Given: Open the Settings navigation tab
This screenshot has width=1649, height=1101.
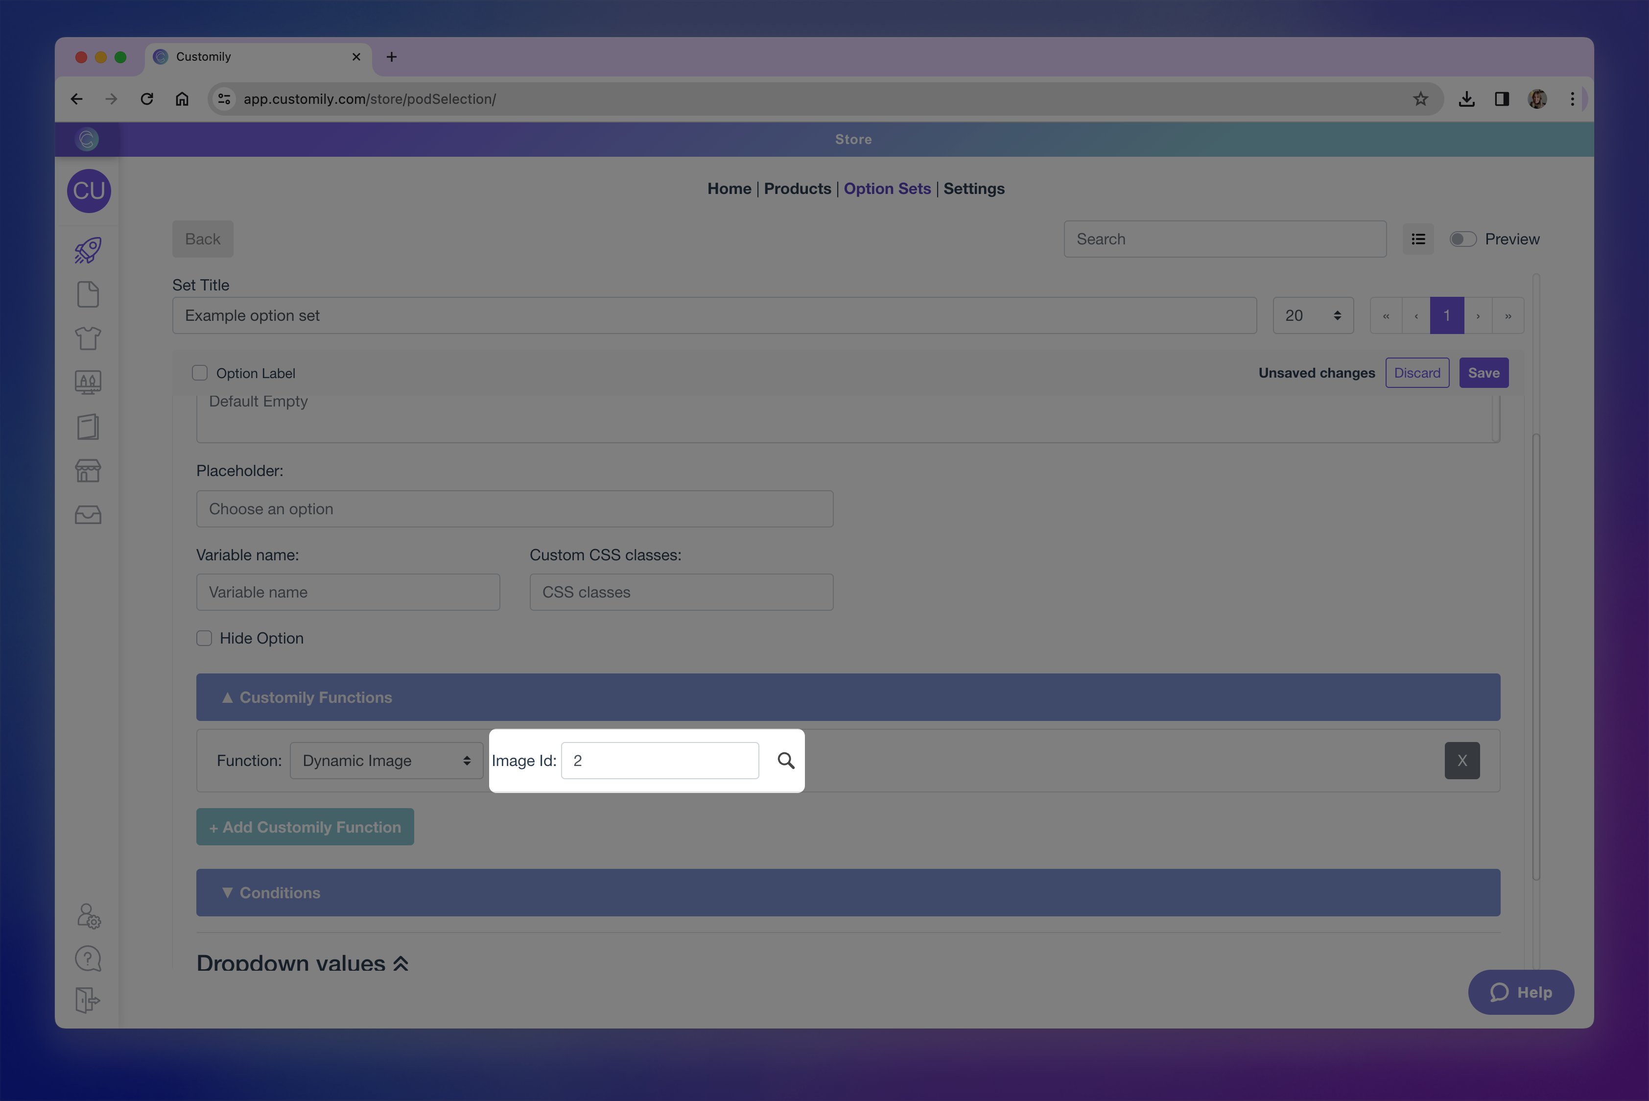Looking at the screenshot, I should pyautogui.click(x=974, y=189).
